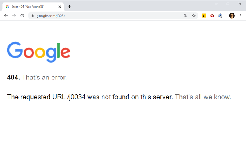Click the Google favicon on the tab
The image size is (246, 164).
click(x=7, y=7)
